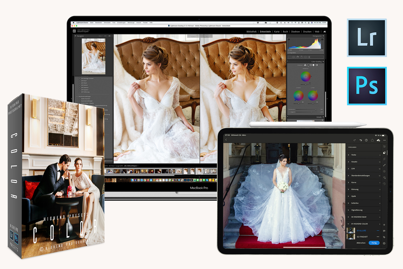Tap the cloud sync status icon on iPad

(378, 140)
